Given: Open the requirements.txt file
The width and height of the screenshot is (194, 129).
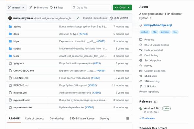Looking at the screenshot, I should coord(23,107).
